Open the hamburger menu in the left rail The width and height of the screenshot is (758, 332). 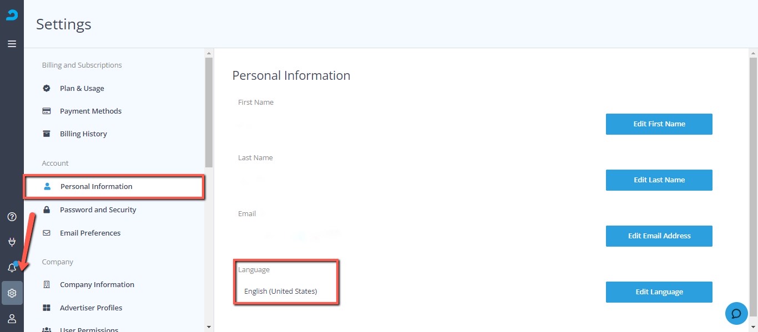pyautogui.click(x=12, y=44)
